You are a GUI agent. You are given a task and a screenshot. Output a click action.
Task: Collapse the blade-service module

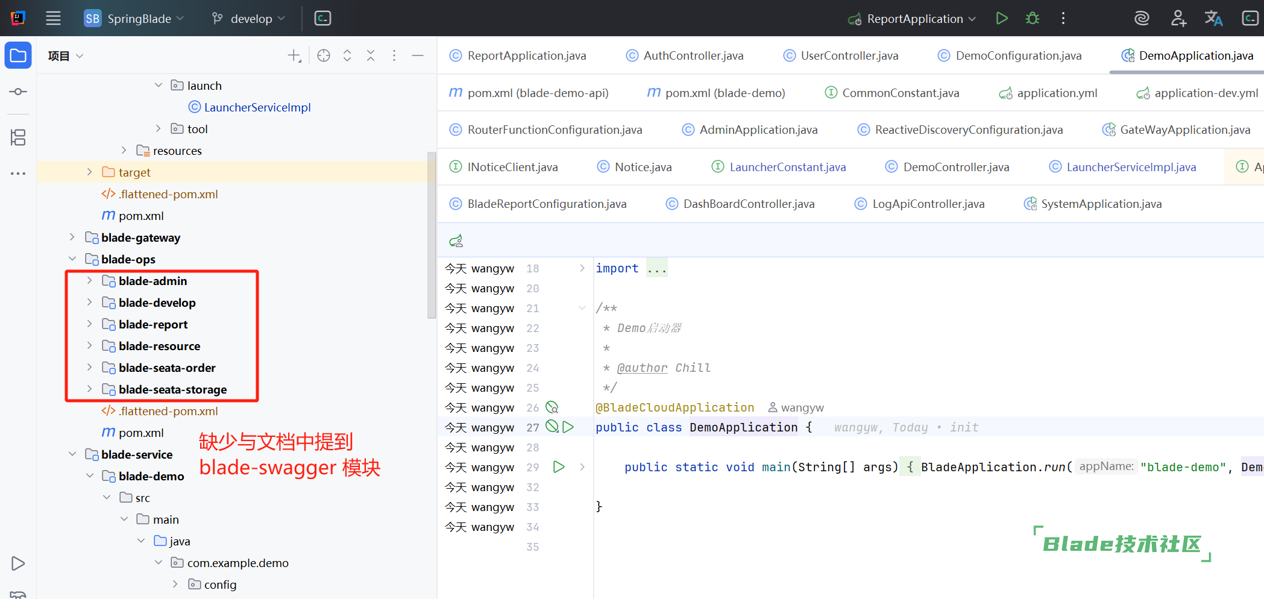click(72, 454)
